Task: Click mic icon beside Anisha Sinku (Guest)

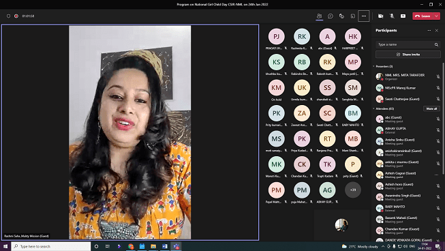Action: pyautogui.click(x=438, y=141)
